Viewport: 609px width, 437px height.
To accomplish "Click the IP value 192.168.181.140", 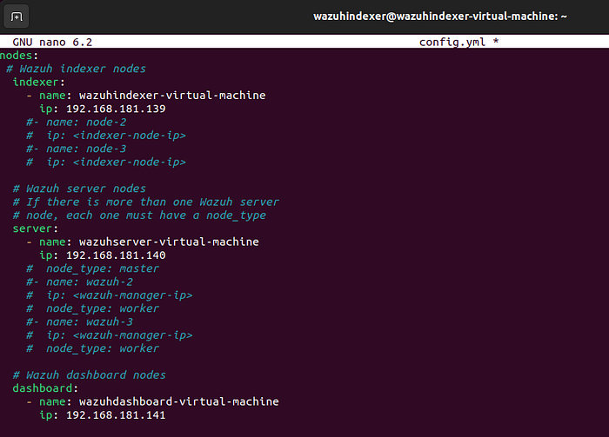I will (x=116, y=255).
